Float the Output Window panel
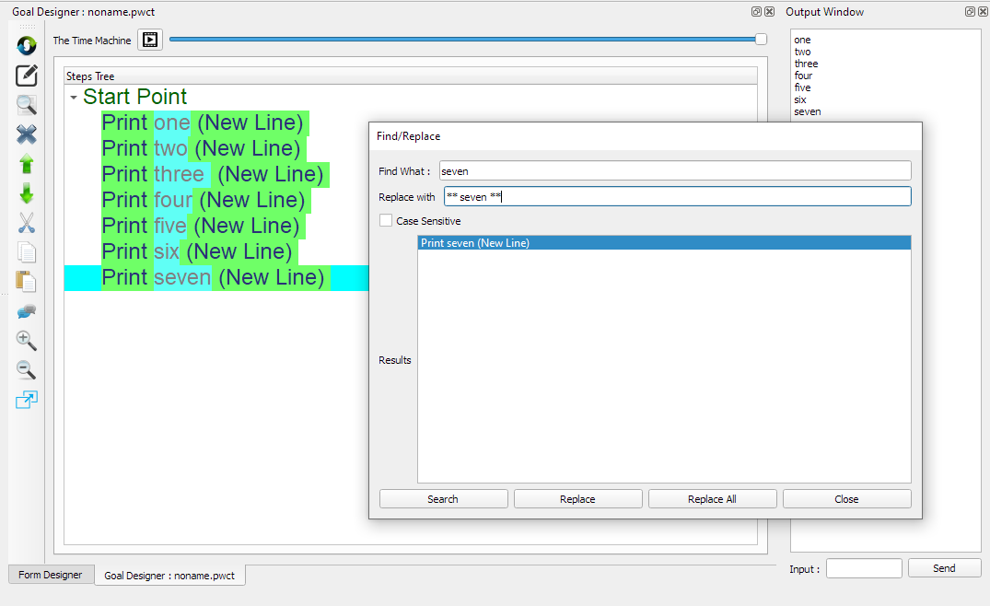The image size is (990, 606). [x=970, y=12]
